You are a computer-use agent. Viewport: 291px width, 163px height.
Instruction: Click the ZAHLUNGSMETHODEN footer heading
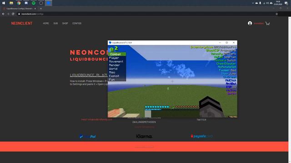(144, 122)
